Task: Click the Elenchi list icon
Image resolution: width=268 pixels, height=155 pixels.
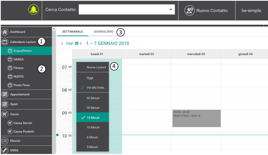Action: point(5,141)
